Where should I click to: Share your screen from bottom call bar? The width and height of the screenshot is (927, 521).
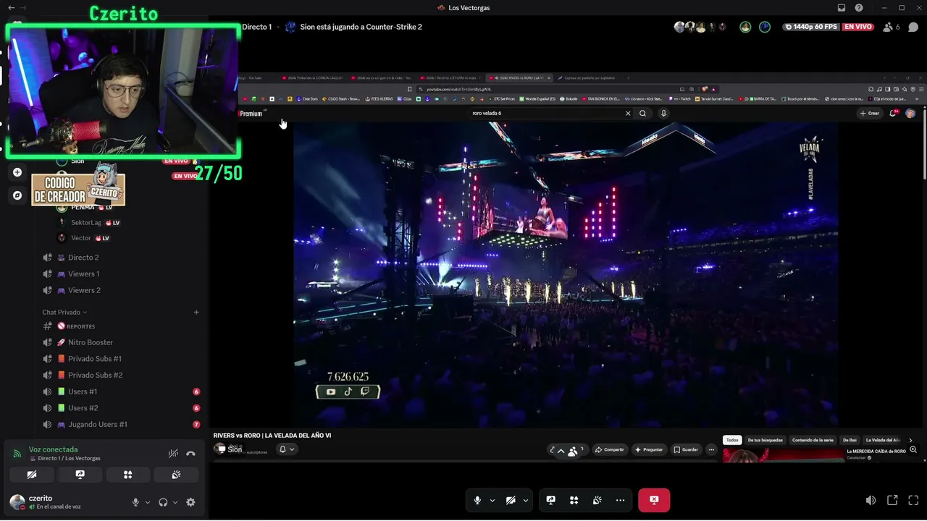coord(550,500)
